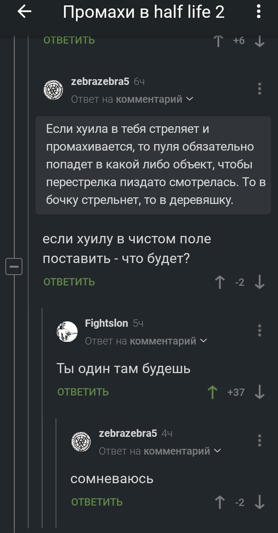Downvote Fightslon's comment
Screen dimensions: 278x533
[260, 392]
